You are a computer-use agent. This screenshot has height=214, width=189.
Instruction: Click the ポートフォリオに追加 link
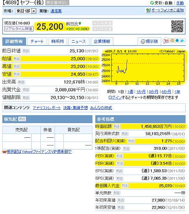coord(168,10)
